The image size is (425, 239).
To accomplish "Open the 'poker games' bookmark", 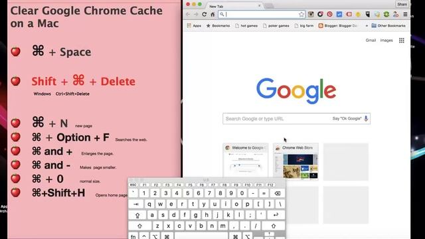I will pos(276,26).
